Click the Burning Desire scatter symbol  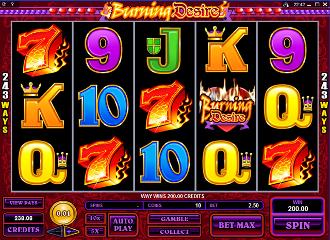pos(226,105)
